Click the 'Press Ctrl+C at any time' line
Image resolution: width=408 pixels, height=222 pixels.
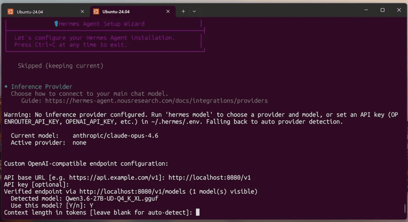point(71,45)
